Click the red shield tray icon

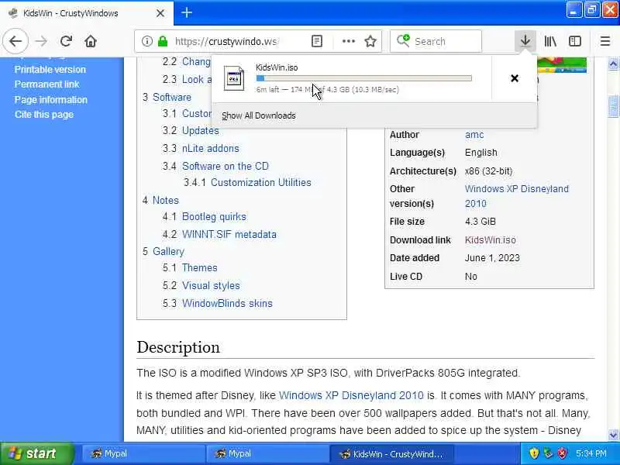coord(563,453)
